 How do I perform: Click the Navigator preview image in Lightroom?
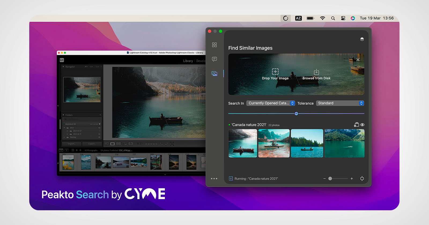pos(82,90)
